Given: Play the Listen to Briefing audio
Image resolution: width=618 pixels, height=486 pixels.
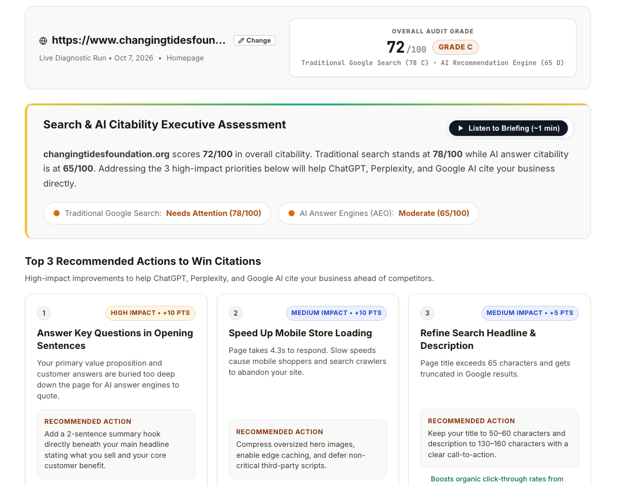Looking at the screenshot, I should click(508, 128).
